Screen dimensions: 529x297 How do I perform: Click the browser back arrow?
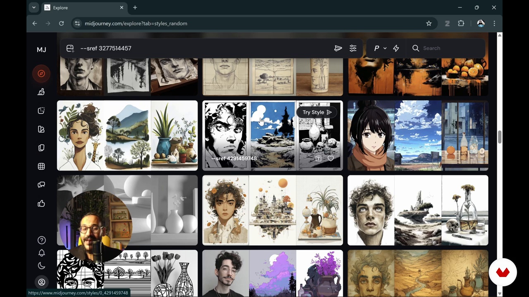(x=35, y=24)
